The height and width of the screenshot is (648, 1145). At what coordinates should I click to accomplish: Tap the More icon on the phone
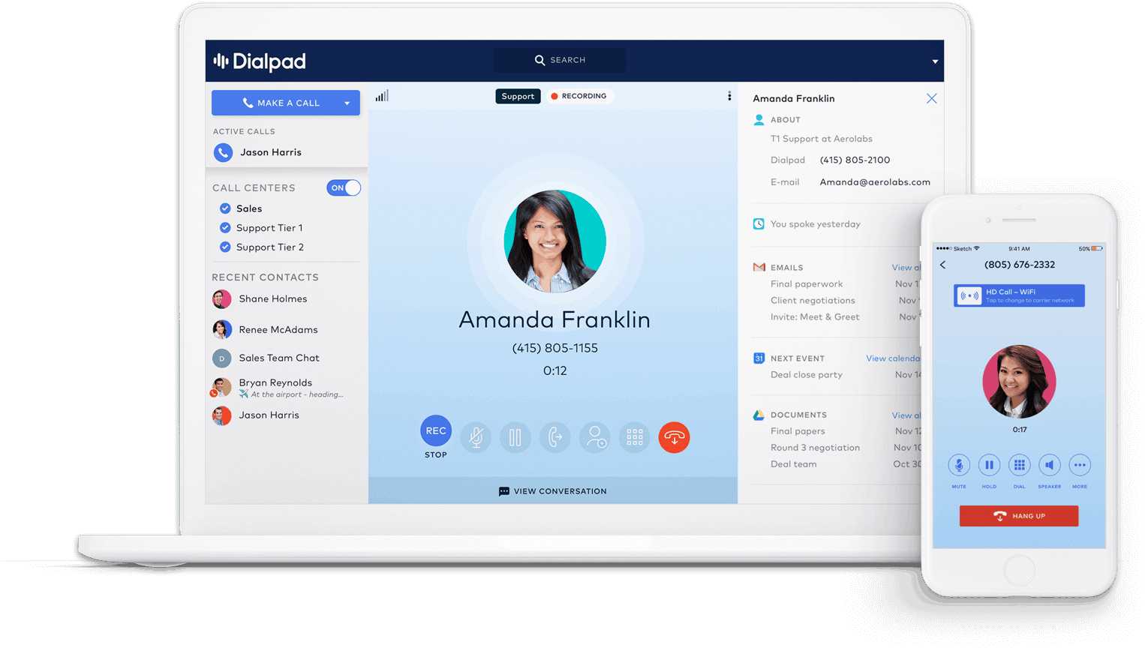tap(1080, 465)
